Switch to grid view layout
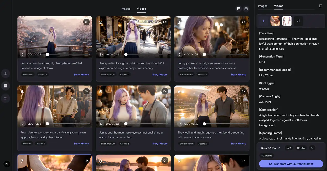 coord(239,9)
